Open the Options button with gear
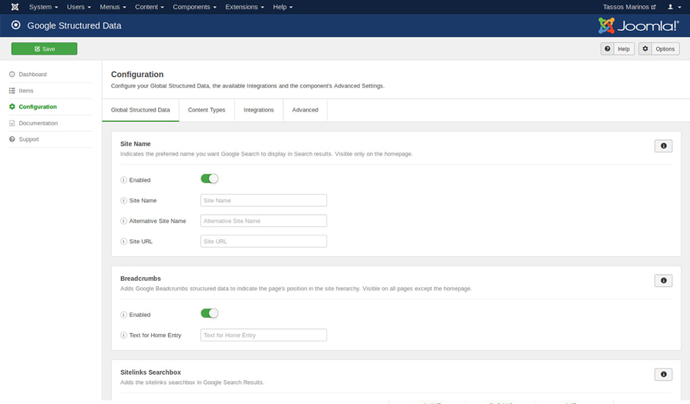 coord(658,48)
